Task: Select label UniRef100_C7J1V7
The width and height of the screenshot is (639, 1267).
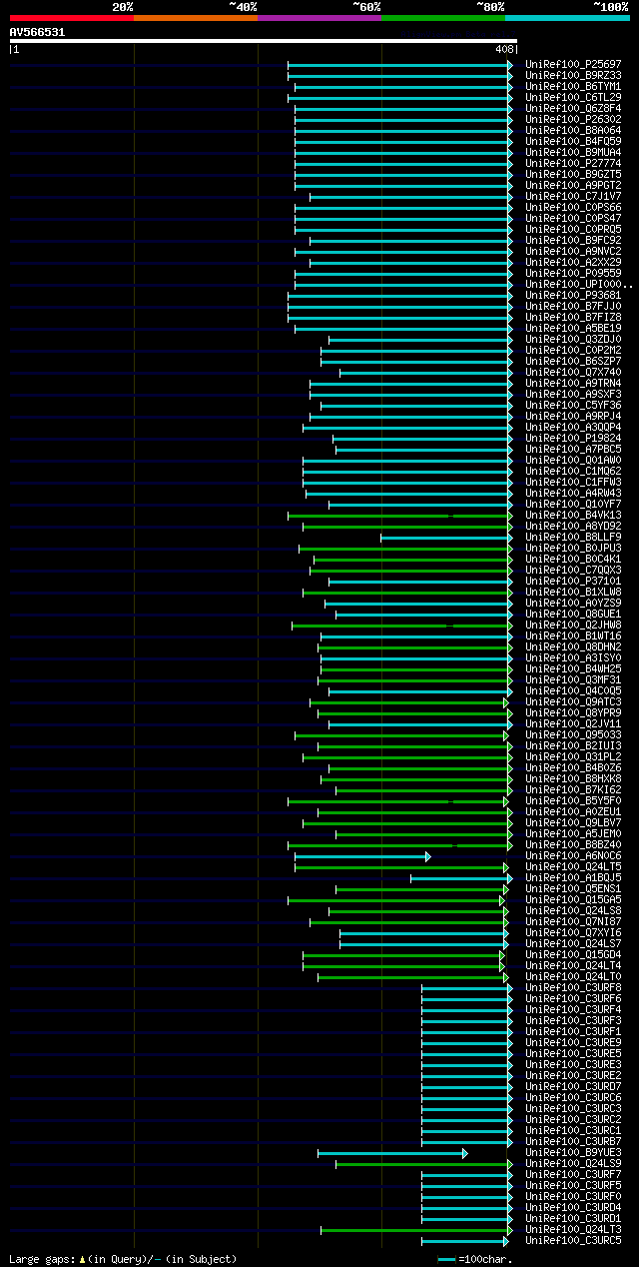Action: (x=573, y=196)
